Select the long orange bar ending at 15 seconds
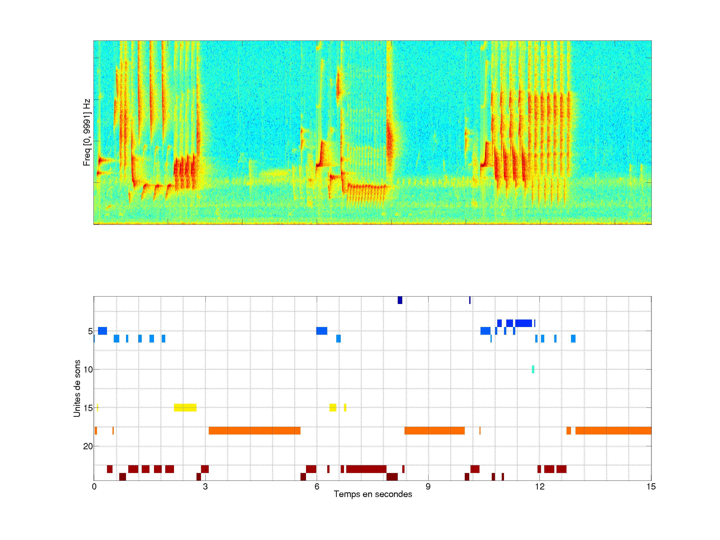Screen dimensions: 720x540 tap(613, 431)
